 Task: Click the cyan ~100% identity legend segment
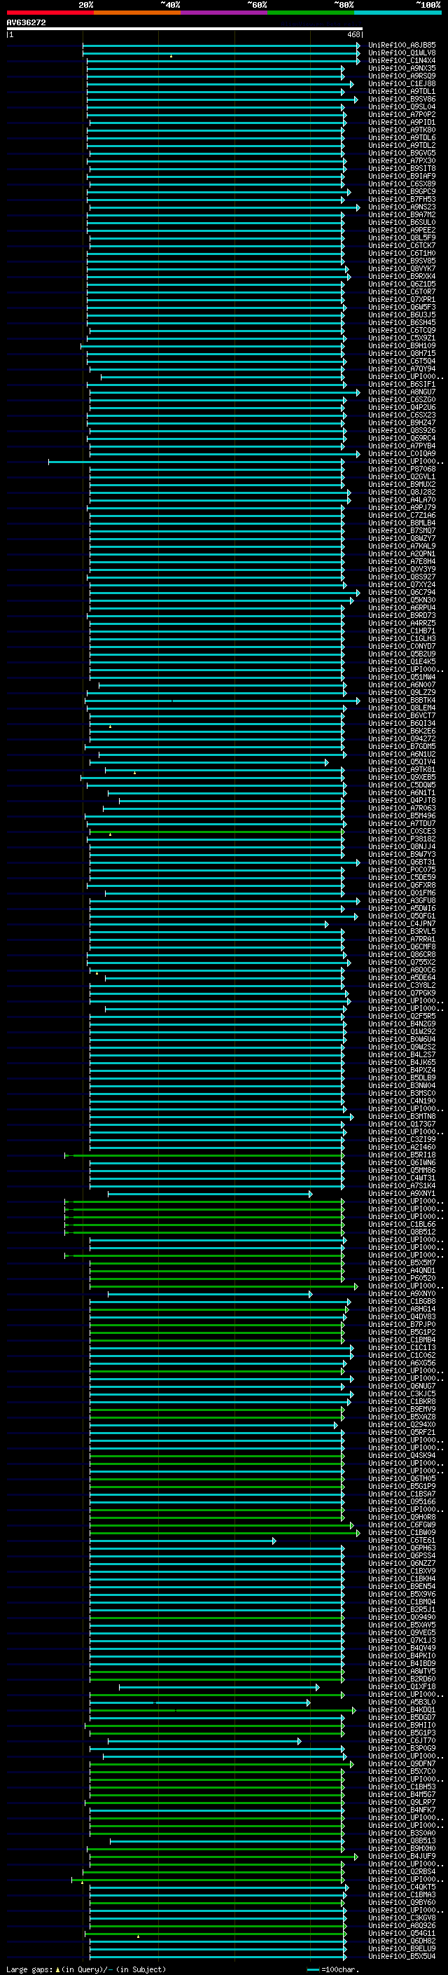pos(398,13)
